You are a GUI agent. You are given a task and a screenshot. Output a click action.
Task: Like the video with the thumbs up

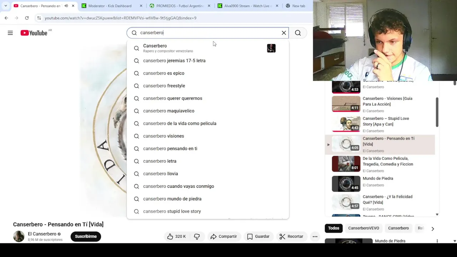click(x=177, y=236)
